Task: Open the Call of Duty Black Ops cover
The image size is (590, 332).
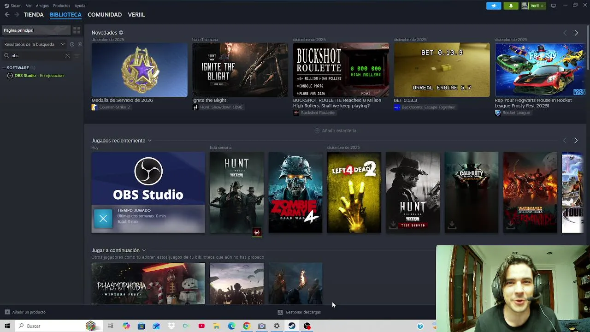Action: (471, 192)
